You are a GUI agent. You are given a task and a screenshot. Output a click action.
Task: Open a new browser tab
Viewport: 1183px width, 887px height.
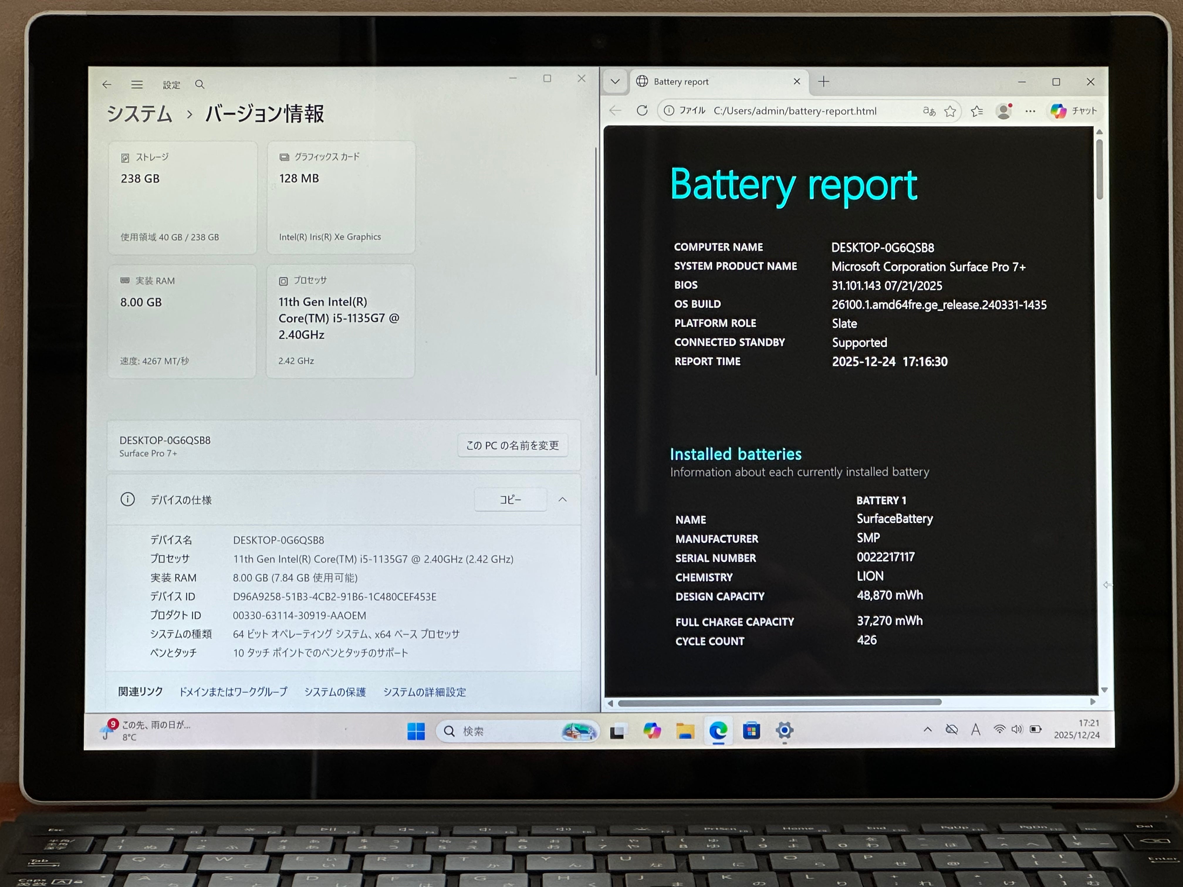pyautogui.click(x=824, y=82)
